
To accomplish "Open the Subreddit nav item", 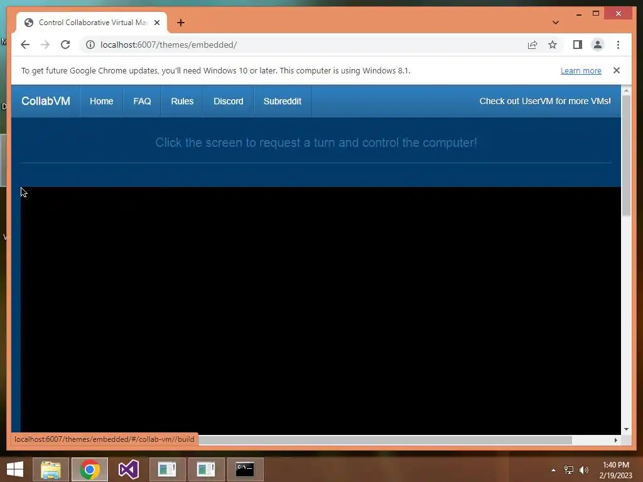I will coord(282,101).
